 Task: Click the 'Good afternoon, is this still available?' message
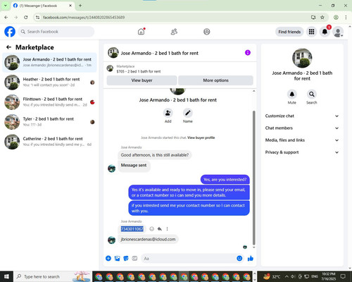[x=155, y=155]
